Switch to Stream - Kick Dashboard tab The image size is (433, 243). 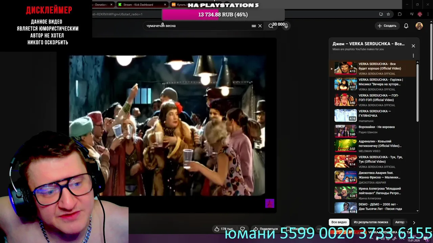pos(142,5)
